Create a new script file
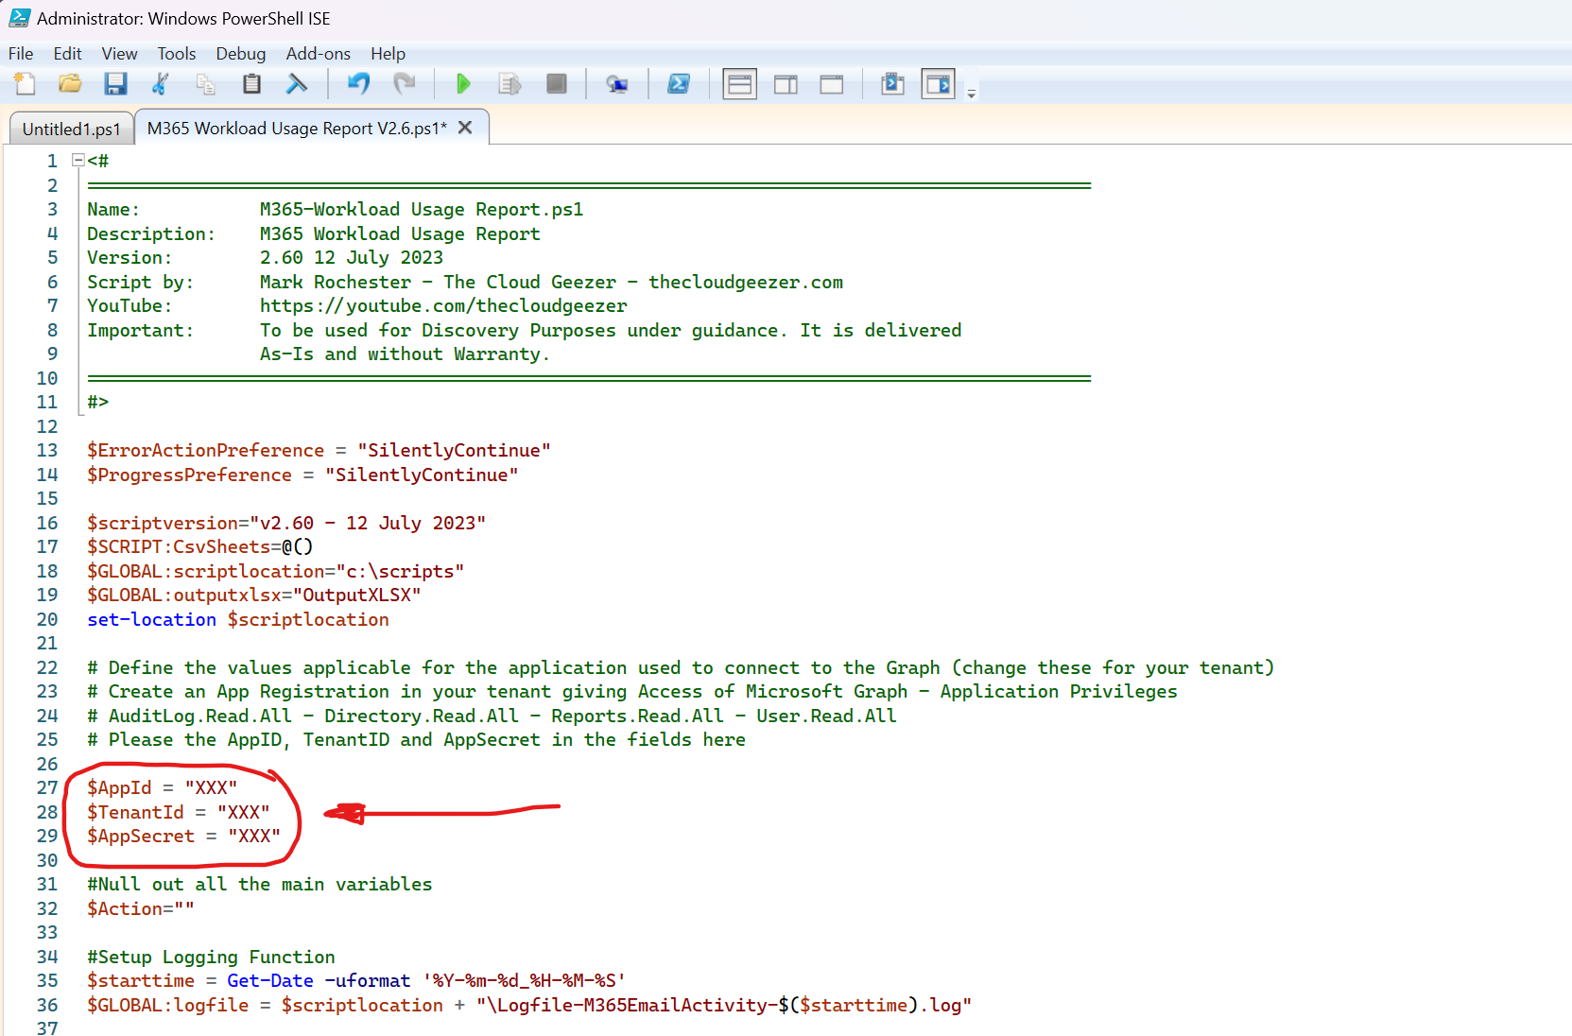This screenshot has height=1036, width=1572. [26, 84]
